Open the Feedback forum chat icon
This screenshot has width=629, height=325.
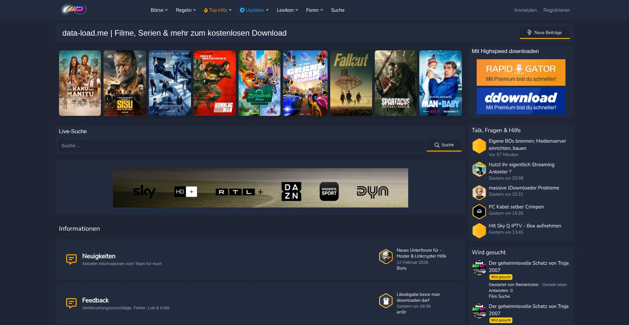pyautogui.click(x=71, y=303)
